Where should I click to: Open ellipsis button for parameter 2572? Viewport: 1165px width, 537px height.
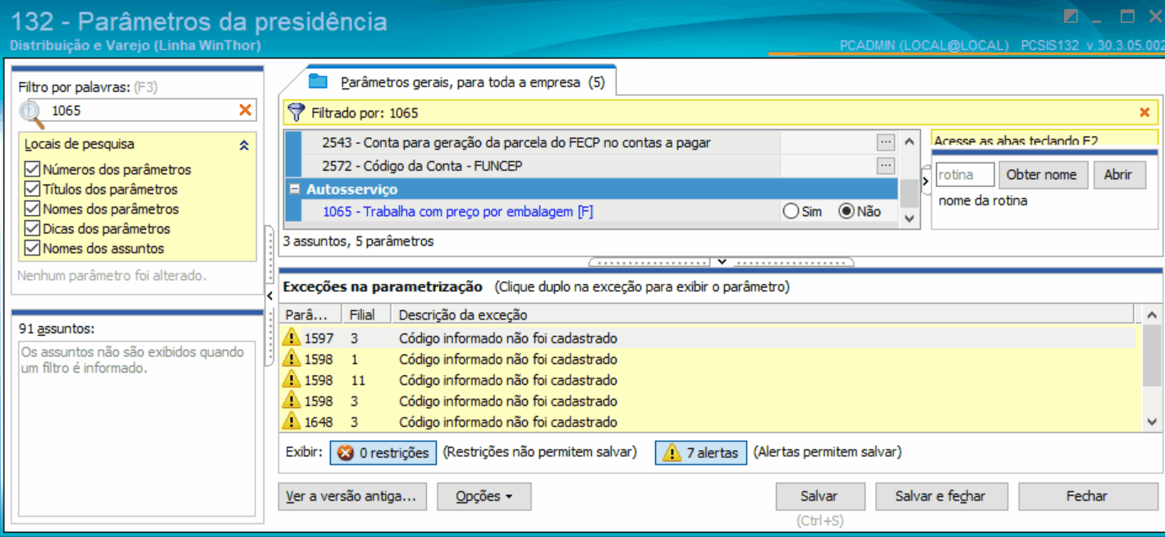pos(885,165)
